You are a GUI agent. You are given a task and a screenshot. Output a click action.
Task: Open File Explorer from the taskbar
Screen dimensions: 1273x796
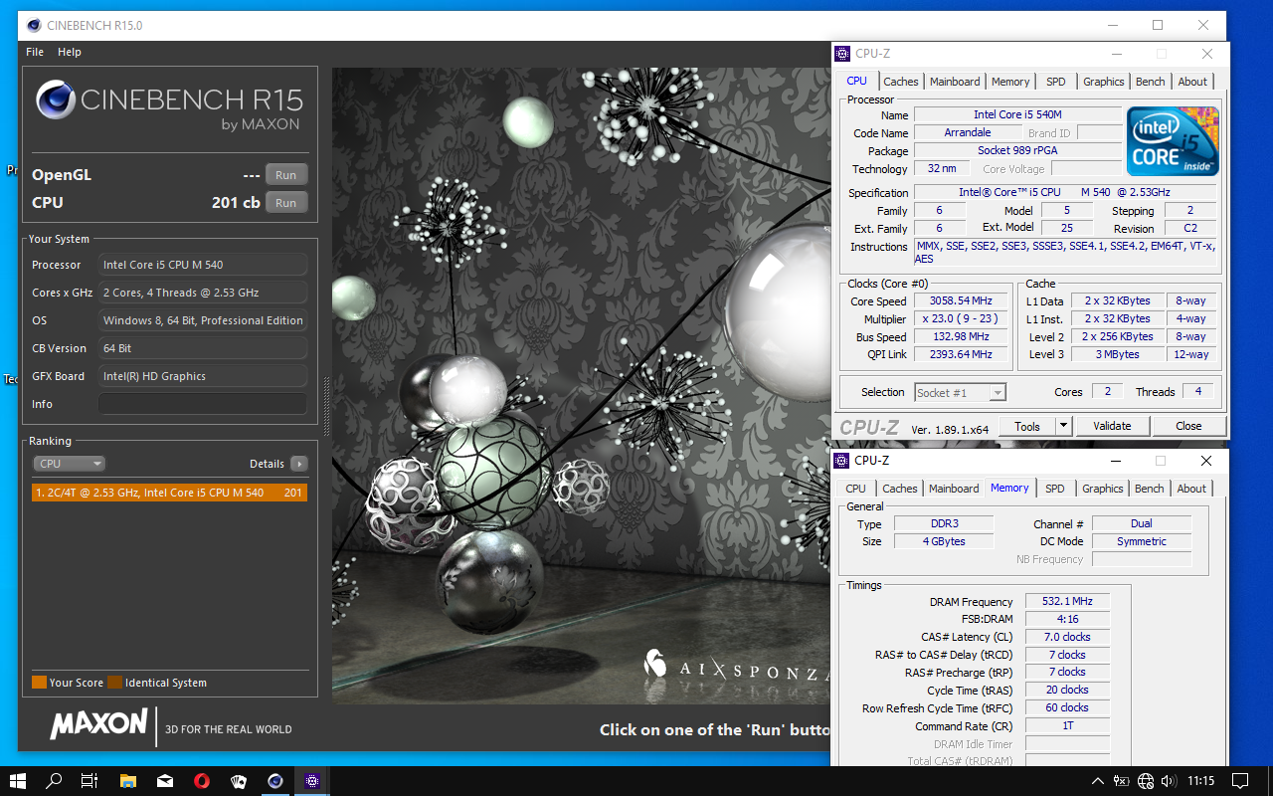[127, 781]
